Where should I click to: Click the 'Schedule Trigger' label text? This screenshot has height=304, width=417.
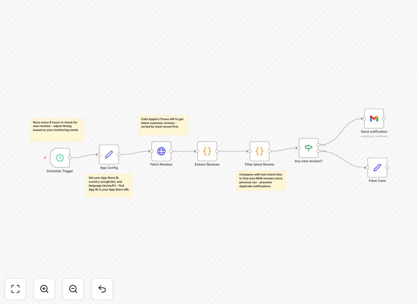pyautogui.click(x=60, y=171)
